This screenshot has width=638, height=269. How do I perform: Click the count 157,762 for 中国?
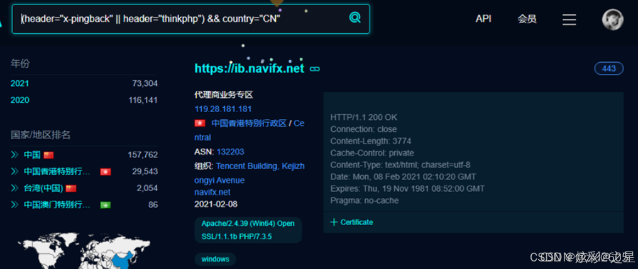click(x=143, y=155)
